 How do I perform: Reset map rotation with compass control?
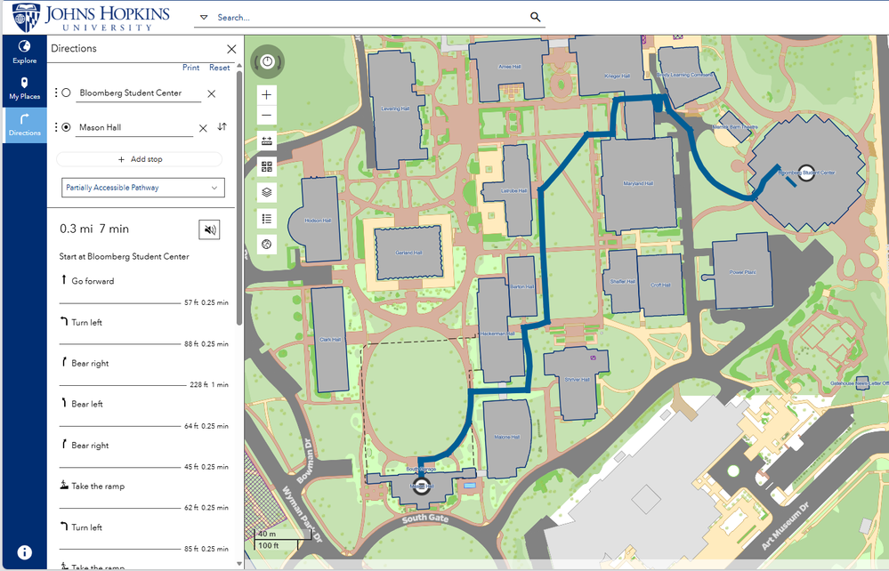[268, 61]
